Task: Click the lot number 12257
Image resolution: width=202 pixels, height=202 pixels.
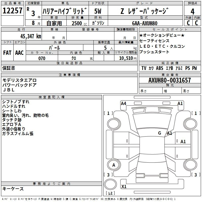Action: point(13,11)
